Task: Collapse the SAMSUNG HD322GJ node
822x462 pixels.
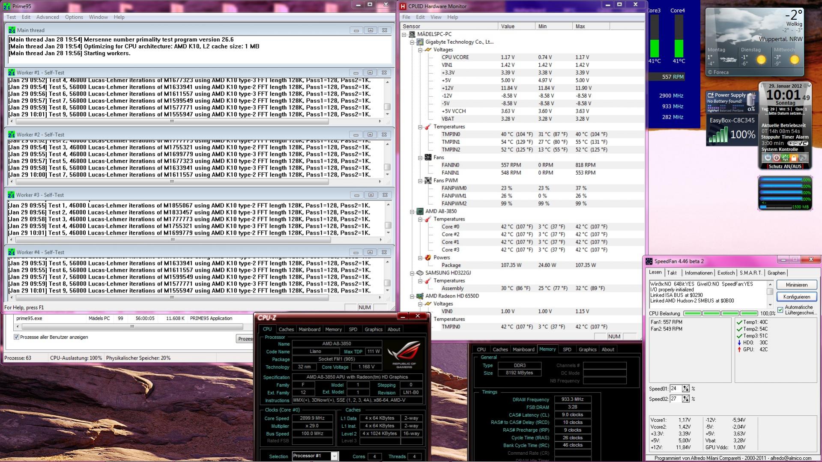Action: pyautogui.click(x=412, y=273)
